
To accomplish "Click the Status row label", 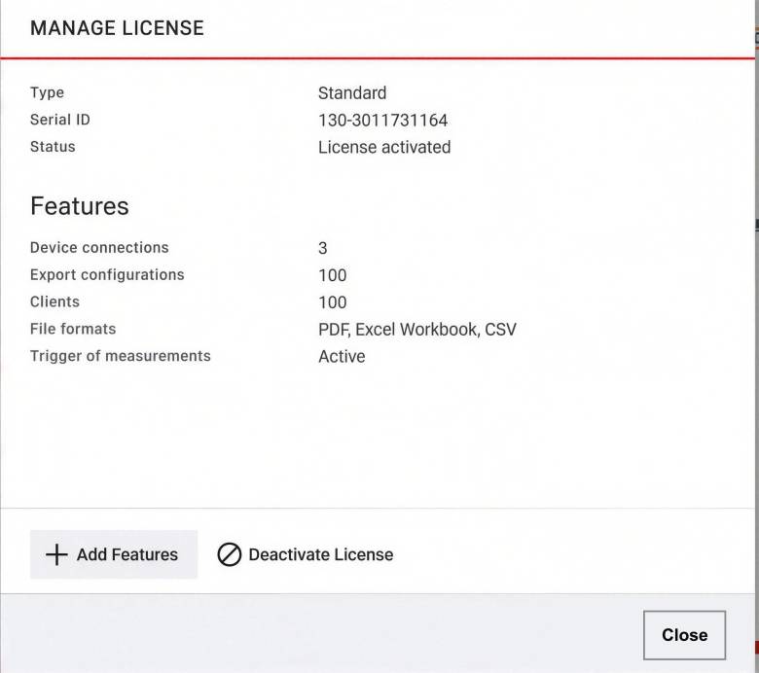I will coord(53,147).
